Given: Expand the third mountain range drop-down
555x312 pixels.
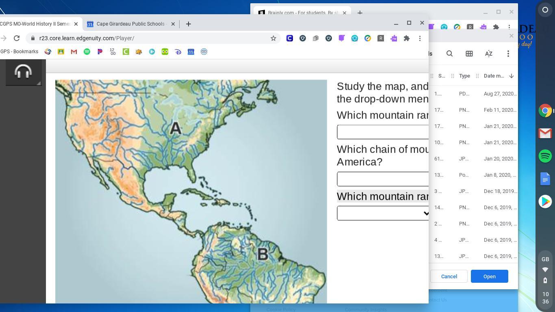Looking at the screenshot, I should [x=382, y=213].
